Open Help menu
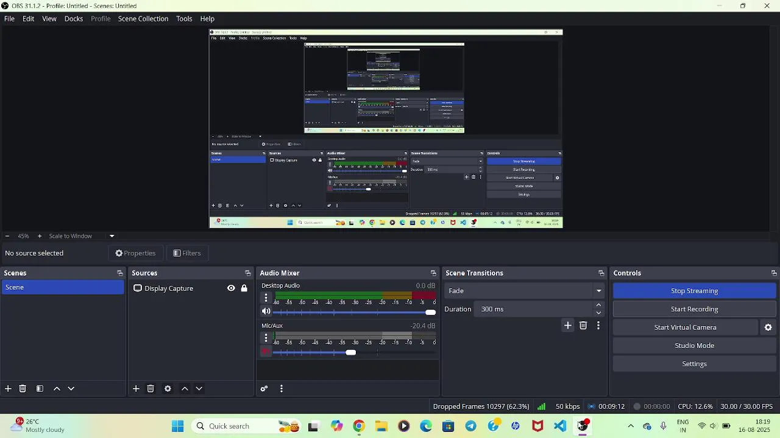The image size is (780, 438). [207, 19]
